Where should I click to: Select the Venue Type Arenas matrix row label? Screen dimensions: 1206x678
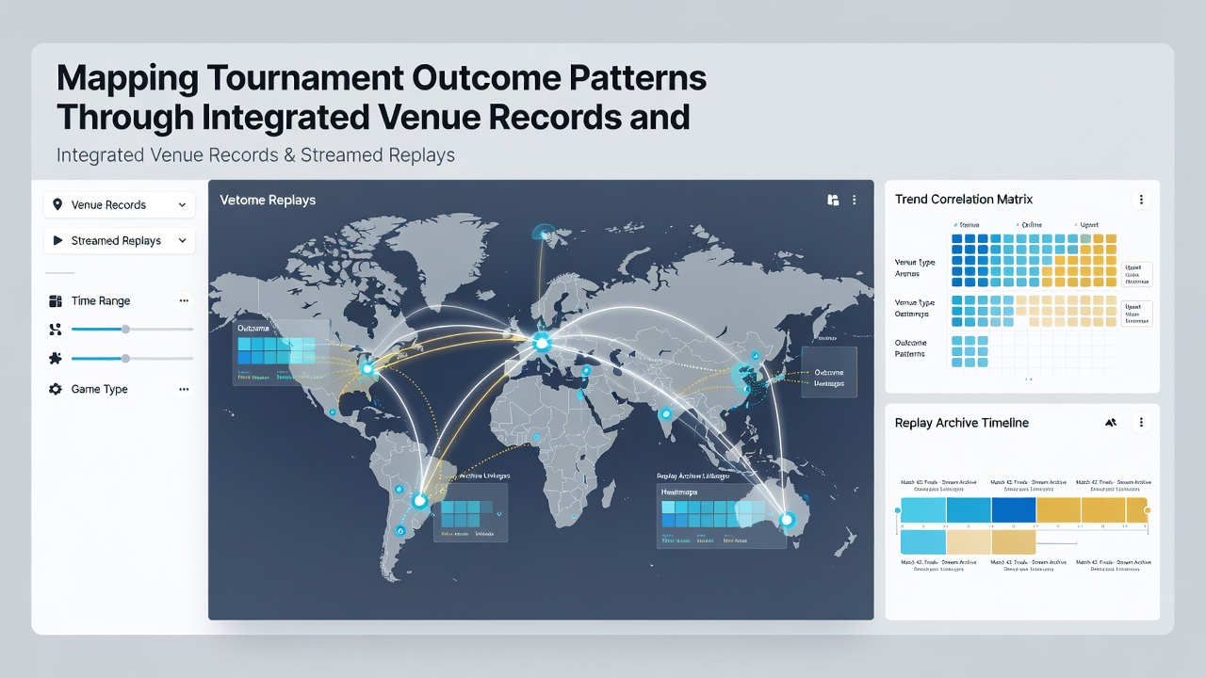pos(915,267)
